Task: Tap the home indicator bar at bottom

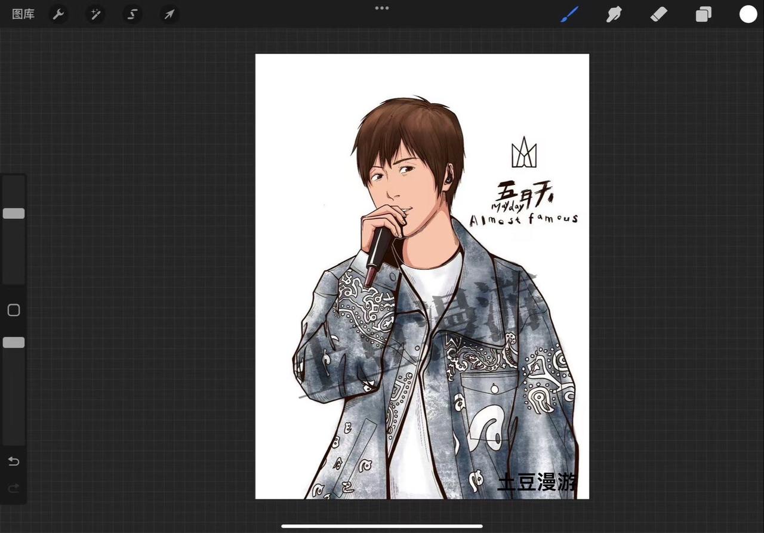Action: click(382, 526)
